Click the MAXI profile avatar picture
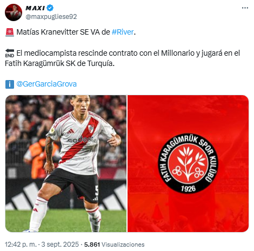This screenshot has width=254, height=251. pyautogui.click(x=14, y=12)
